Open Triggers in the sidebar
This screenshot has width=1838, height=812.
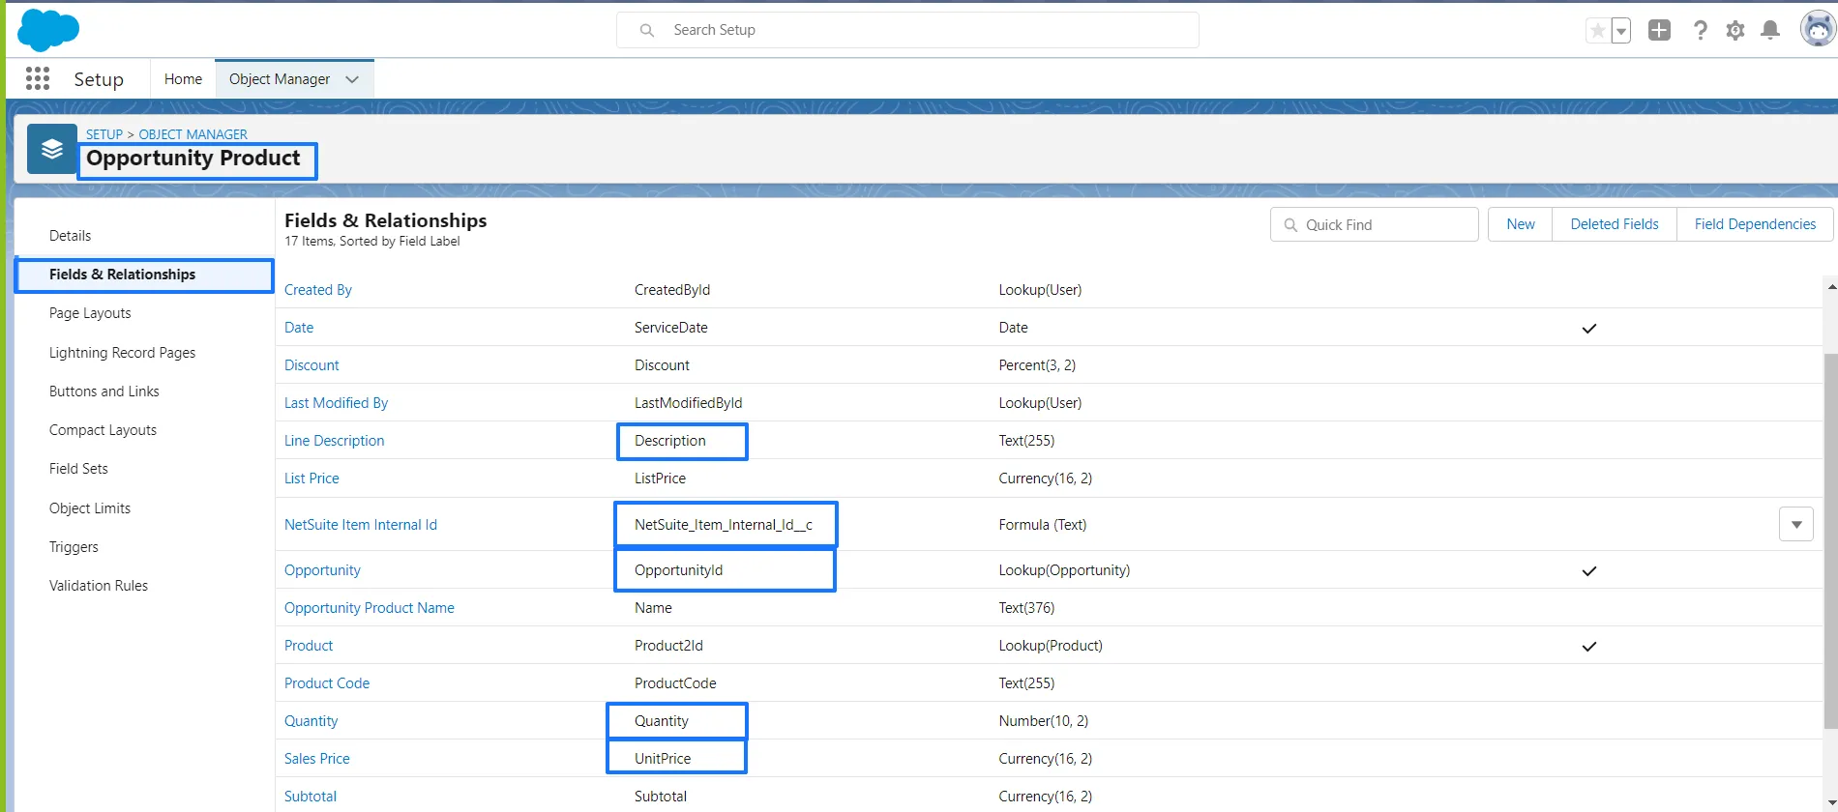click(x=74, y=547)
